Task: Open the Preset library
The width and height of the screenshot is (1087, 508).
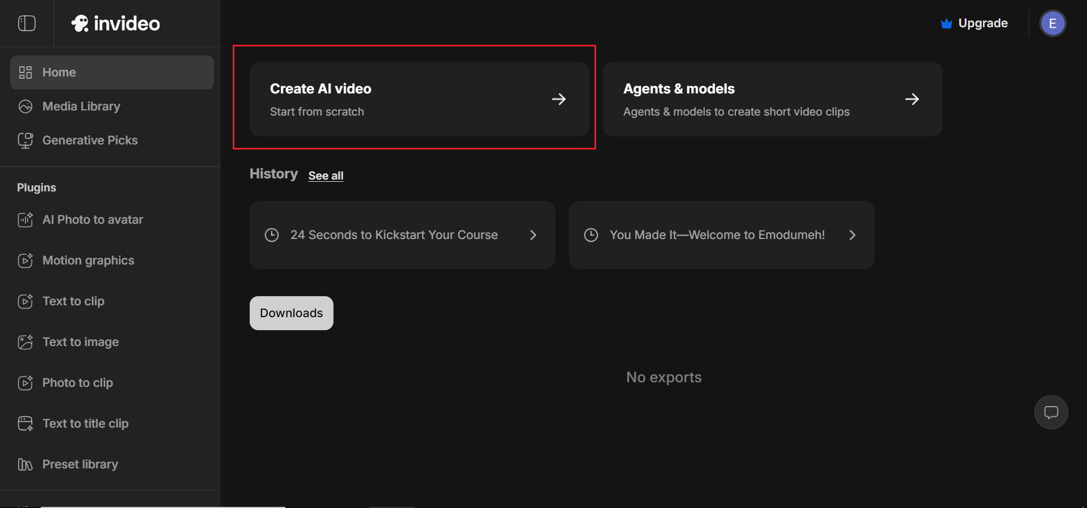Action: pos(80,464)
